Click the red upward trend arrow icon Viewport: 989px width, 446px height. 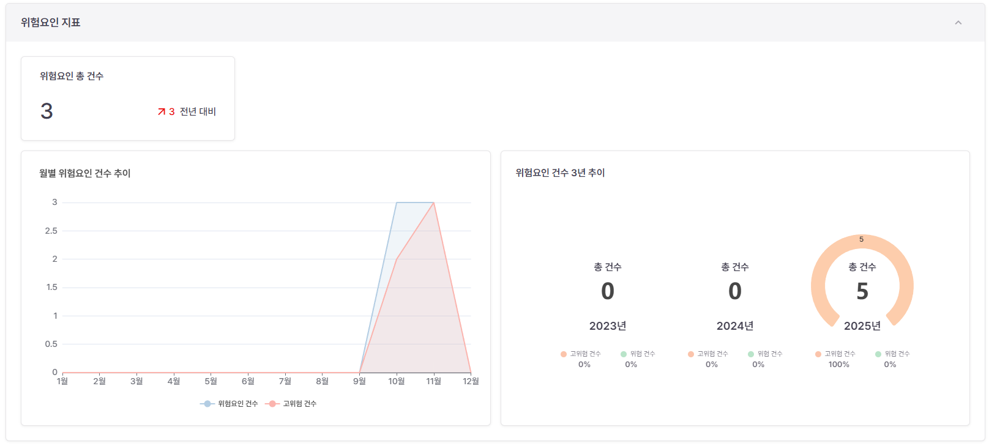[x=162, y=111]
